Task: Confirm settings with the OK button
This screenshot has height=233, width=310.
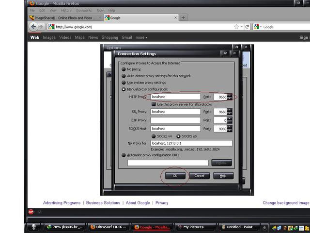Action: point(175,176)
